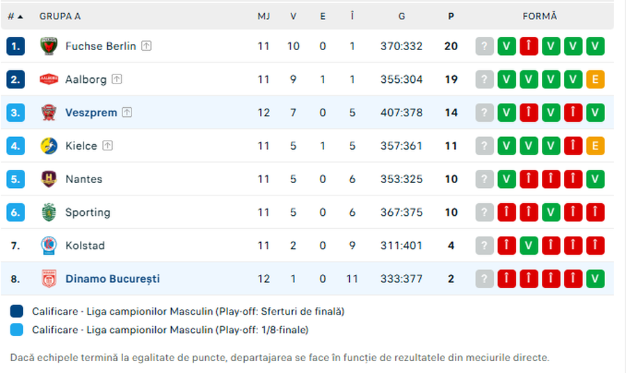Click the Fuchse Berlin team logo
This screenshot has height=373, width=626.
coord(48,46)
